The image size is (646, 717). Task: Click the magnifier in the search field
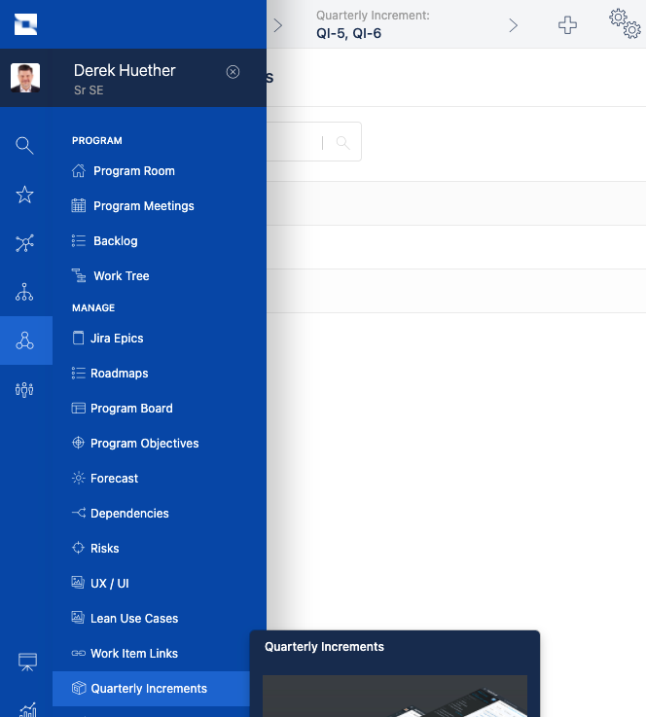coord(342,143)
